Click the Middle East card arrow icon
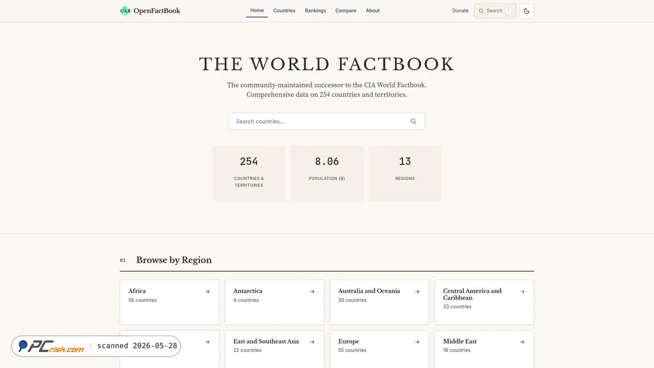 [522, 342]
